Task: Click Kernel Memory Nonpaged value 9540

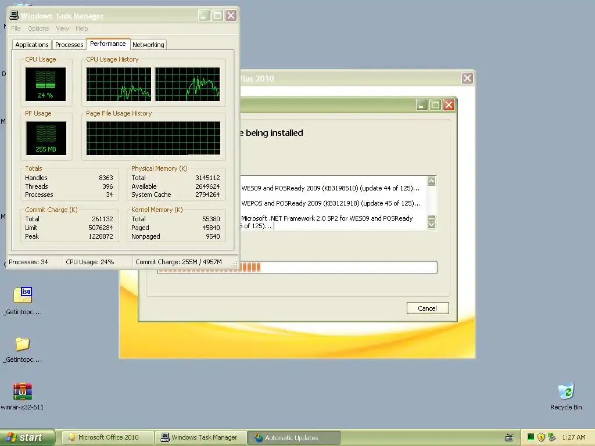Action: (x=213, y=237)
